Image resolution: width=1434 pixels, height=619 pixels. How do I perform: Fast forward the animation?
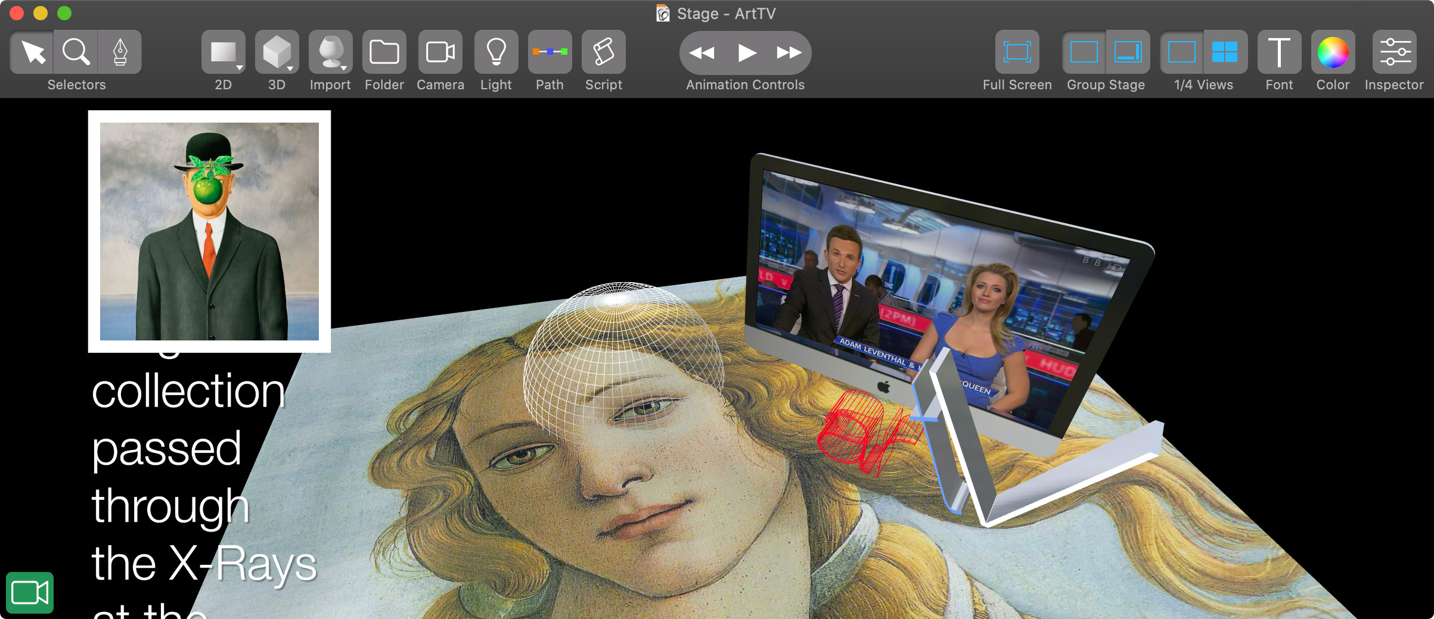point(789,53)
